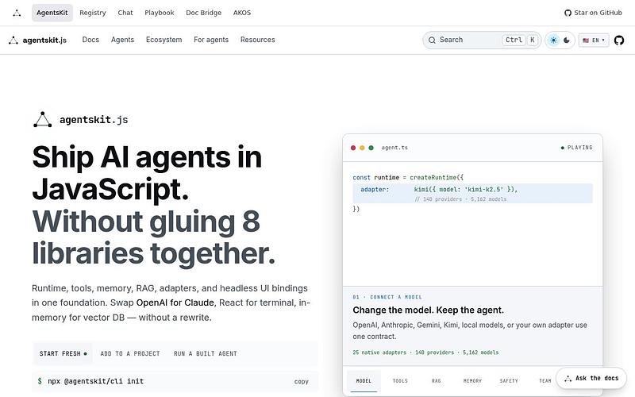635x397 pixels.
Task: Open the Ecosystem nav item
Action: pyautogui.click(x=164, y=40)
